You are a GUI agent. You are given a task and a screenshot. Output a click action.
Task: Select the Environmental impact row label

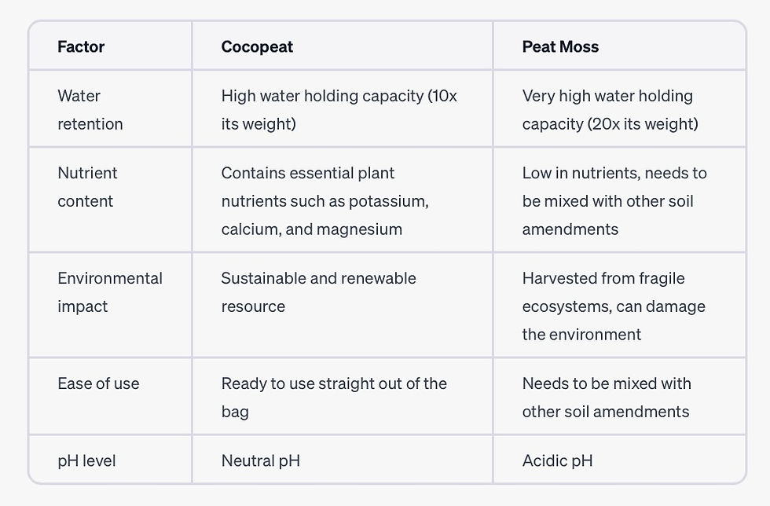tap(110, 291)
